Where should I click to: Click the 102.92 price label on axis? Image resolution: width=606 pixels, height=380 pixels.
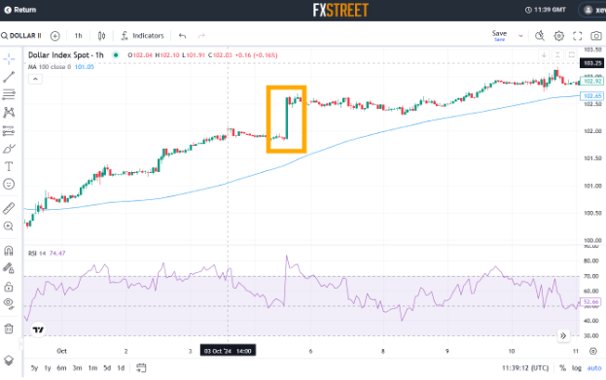pos(592,81)
